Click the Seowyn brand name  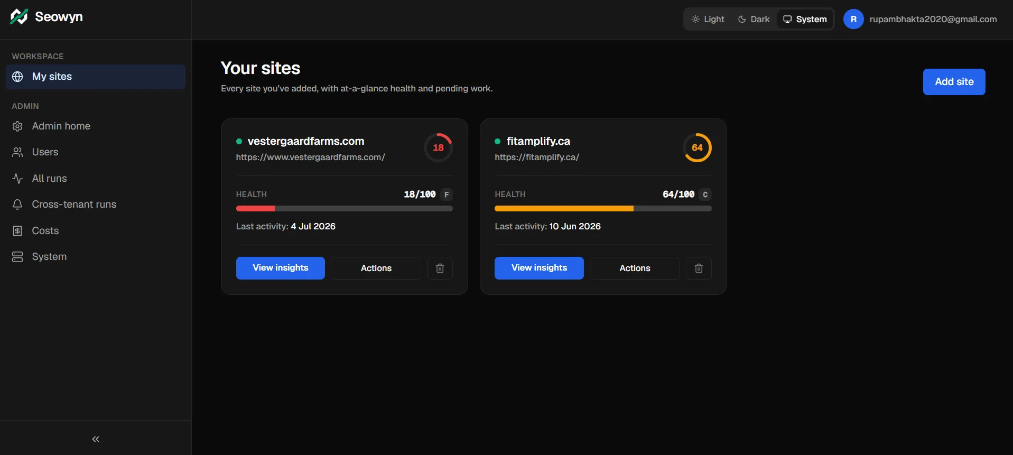coord(59,17)
